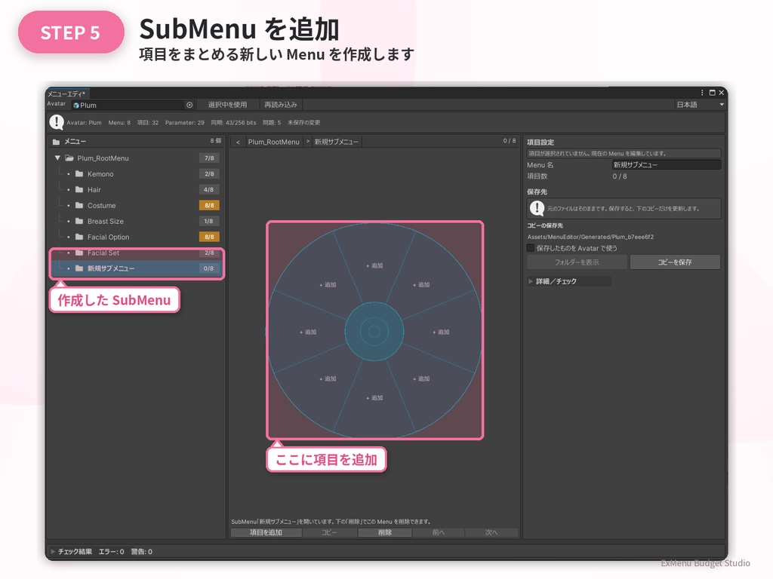Click the 新規サブメニュー breadcrumb item
This screenshot has width=773, height=579.
tap(337, 142)
